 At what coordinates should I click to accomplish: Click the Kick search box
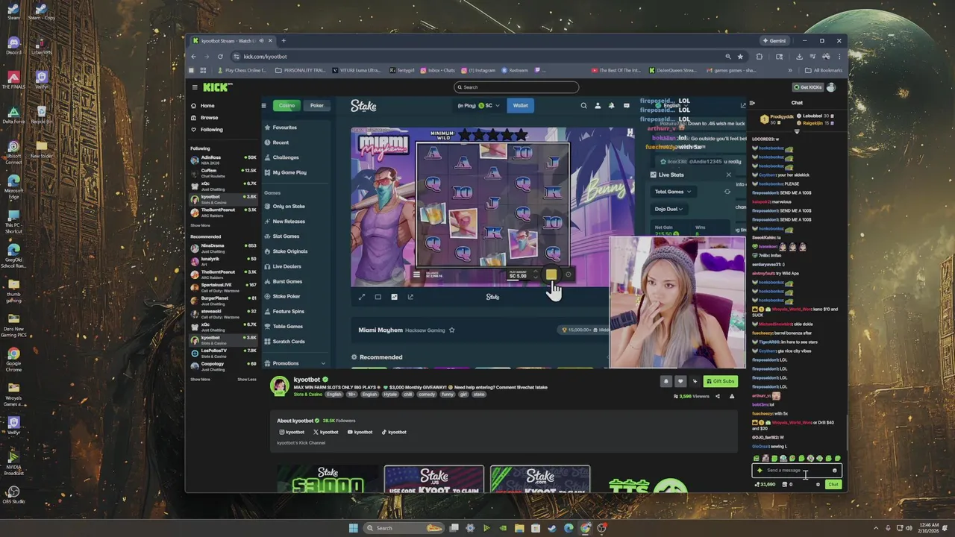point(516,87)
